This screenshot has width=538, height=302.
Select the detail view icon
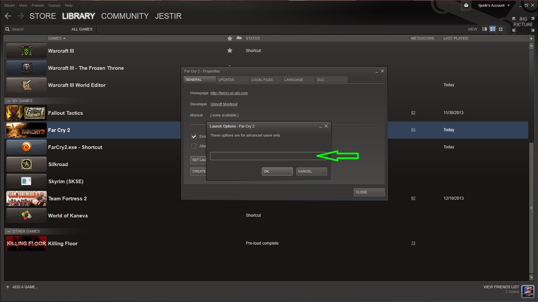click(485, 29)
